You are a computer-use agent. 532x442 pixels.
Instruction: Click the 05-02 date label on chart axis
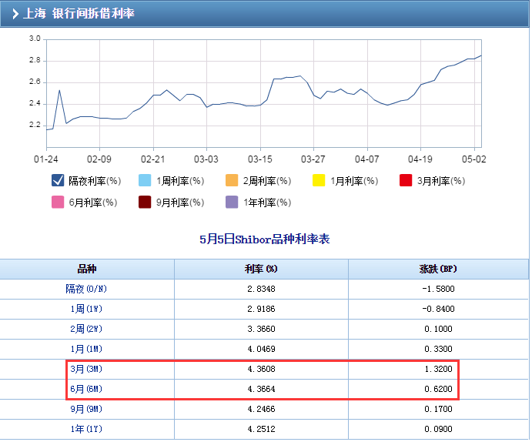(473, 159)
